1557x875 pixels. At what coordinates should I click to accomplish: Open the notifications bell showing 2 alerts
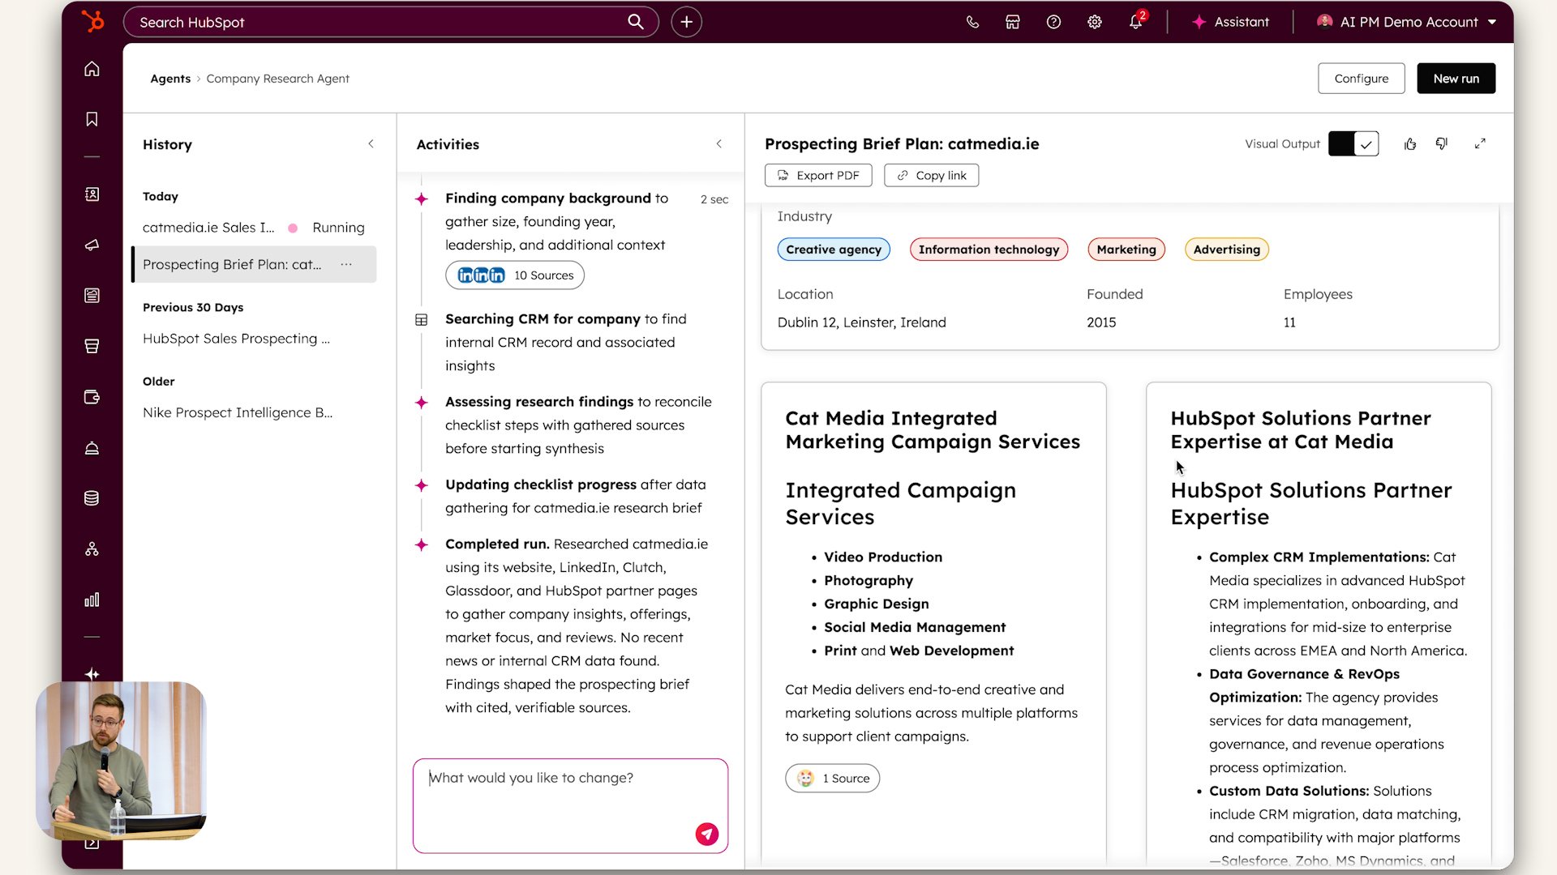coord(1135,22)
